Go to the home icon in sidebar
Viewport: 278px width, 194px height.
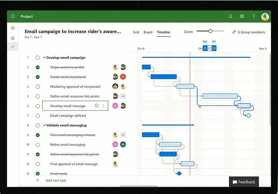click(13, 38)
